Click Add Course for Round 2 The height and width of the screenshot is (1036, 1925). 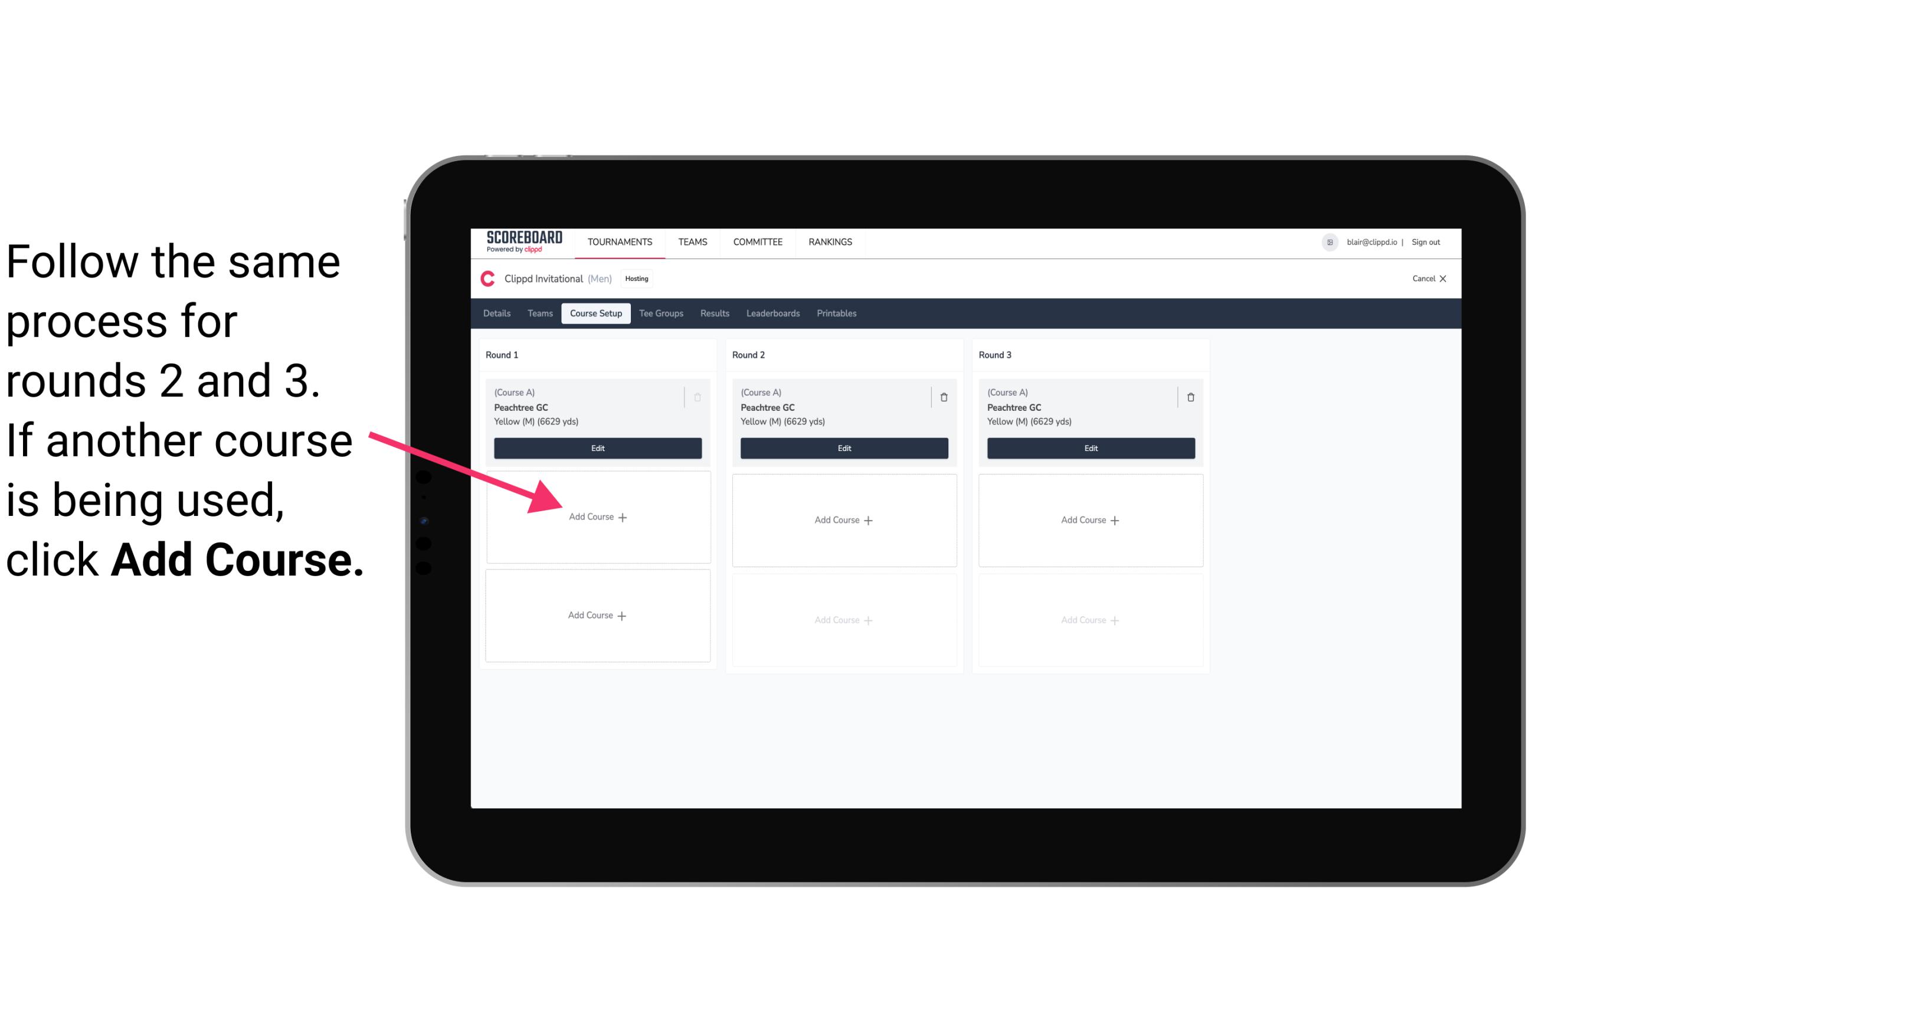pos(842,519)
